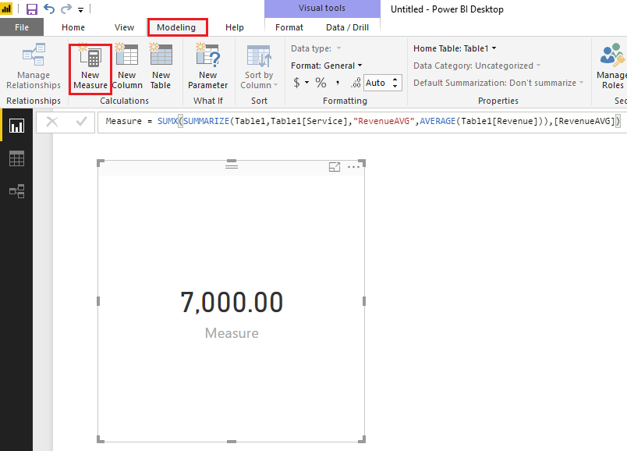The image size is (627, 451).
Task: Click the Properties group label
Action: tap(498, 101)
